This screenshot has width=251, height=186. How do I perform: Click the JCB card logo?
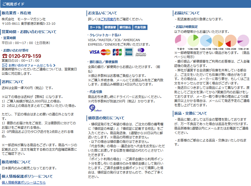click(x=117, y=52)
